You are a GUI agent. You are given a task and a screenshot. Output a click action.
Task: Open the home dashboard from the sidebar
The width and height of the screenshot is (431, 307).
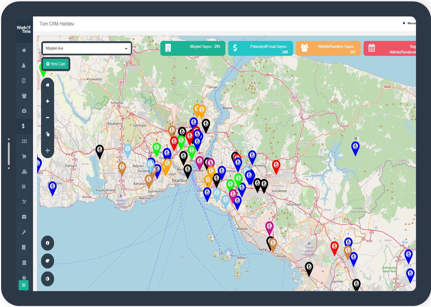tap(24, 50)
